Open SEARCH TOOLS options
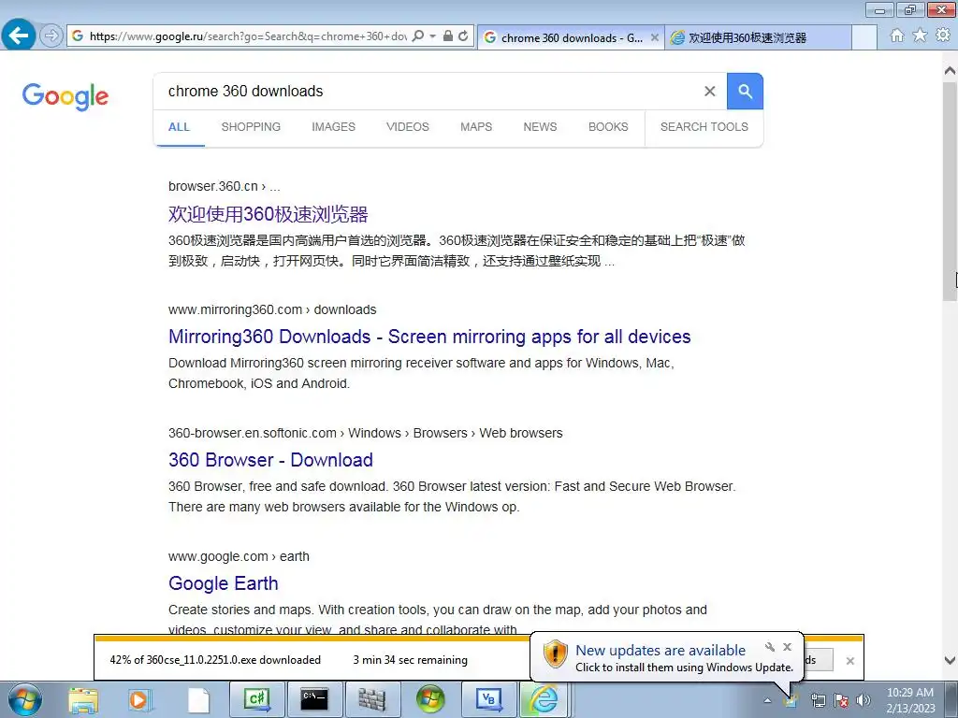 (704, 127)
